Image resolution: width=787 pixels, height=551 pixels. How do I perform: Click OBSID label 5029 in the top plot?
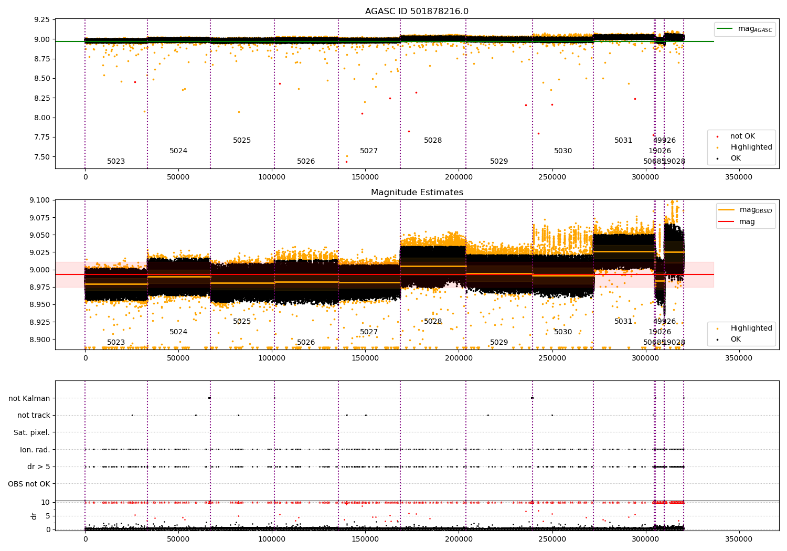tap(499, 162)
